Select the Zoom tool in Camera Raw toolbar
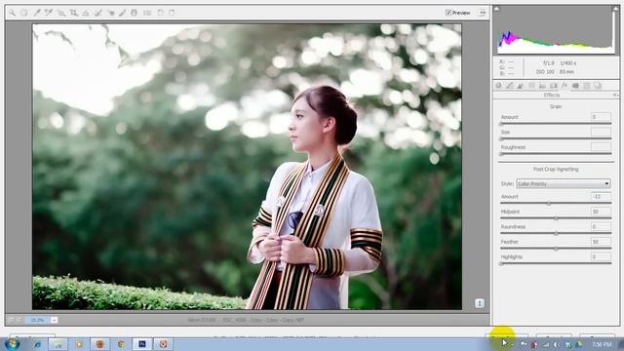Image resolution: width=624 pixels, height=351 pixels. click(x=12, y=13)
